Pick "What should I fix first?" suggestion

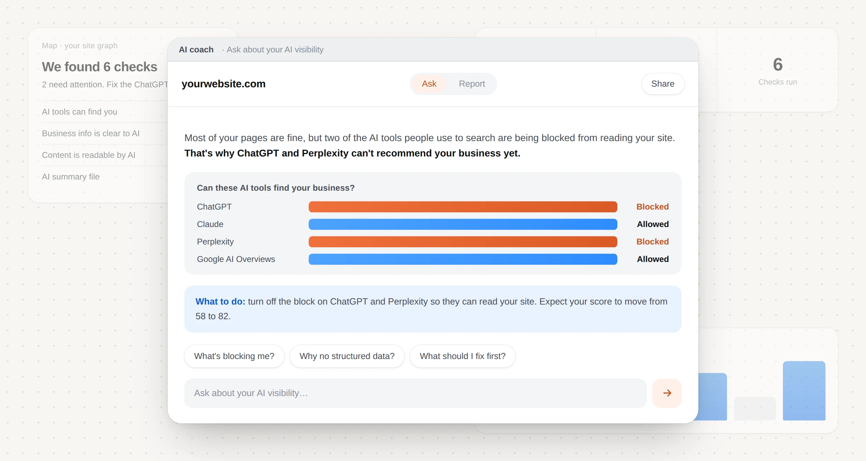pyautogui.click(x=463, y=356)
